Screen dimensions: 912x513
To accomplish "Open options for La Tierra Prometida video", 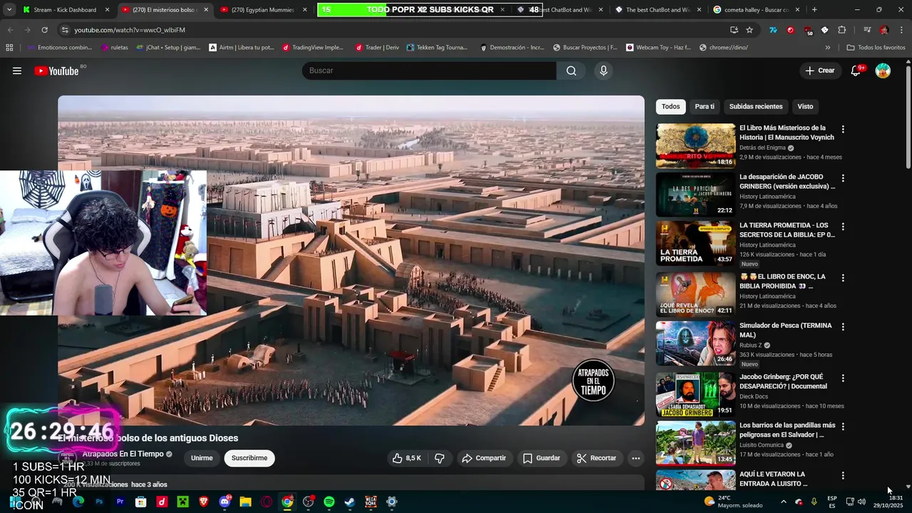I will [x=843, y=227].
